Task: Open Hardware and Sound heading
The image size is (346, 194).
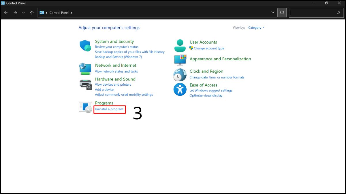Action: 115,79
